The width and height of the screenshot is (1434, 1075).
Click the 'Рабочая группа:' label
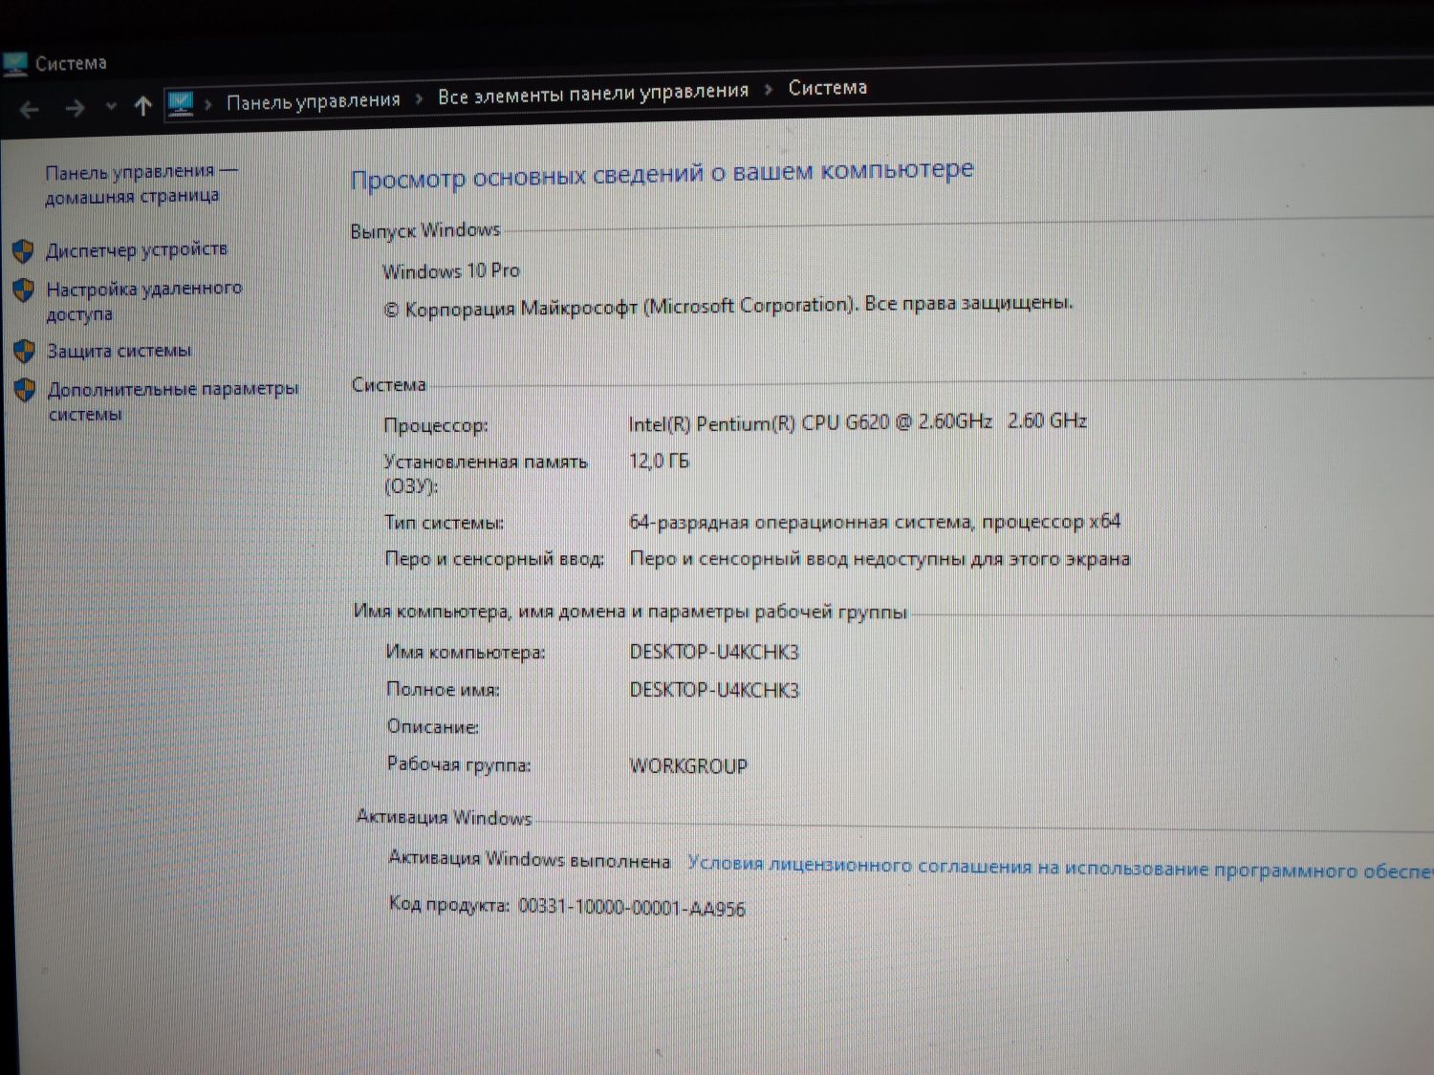pyautogui.click(x=459, y=764)
